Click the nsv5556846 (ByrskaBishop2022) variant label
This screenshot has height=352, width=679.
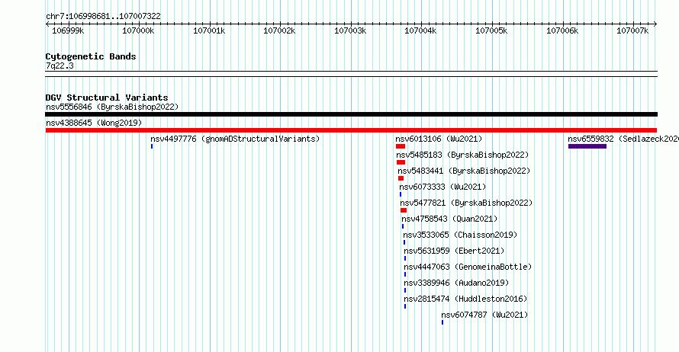[x=112, y=107]
